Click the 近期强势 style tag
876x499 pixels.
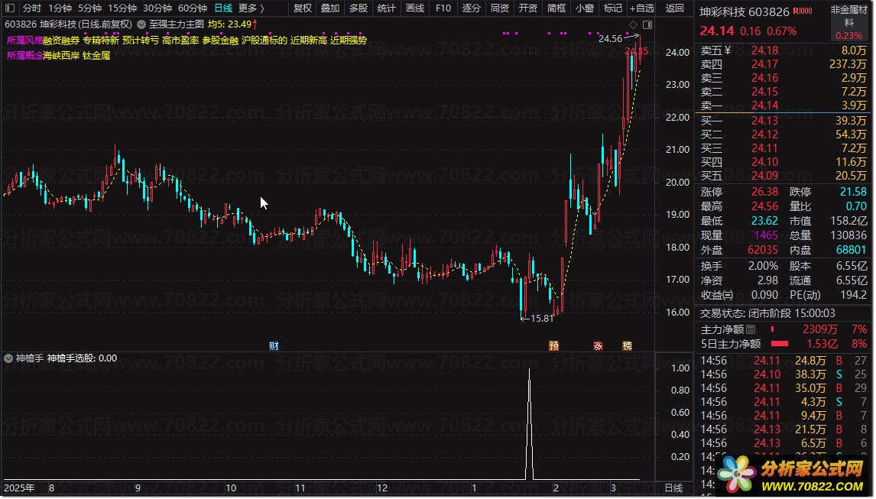pyautogui.click(x=349, y=41)
